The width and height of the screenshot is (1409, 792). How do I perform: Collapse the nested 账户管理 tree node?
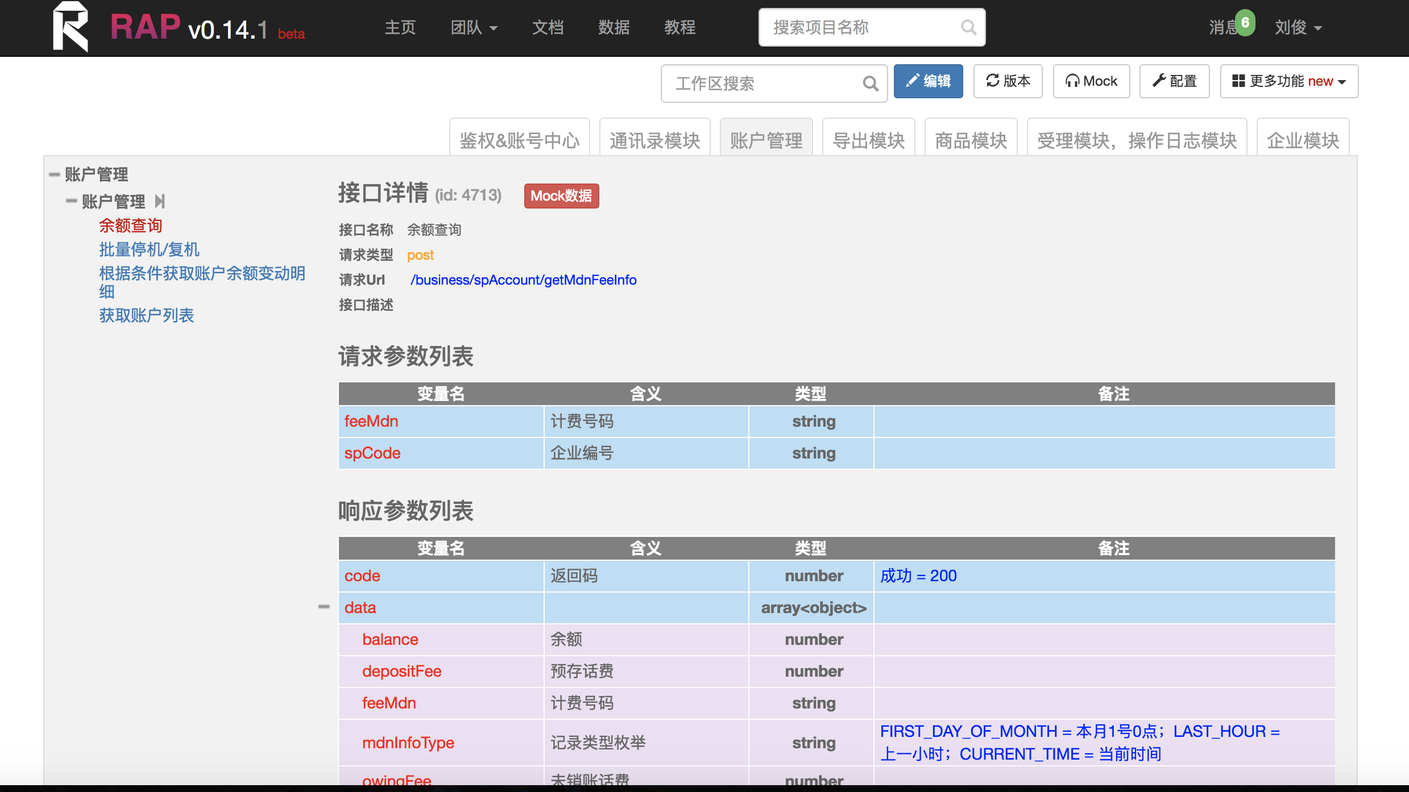click(x=72, y=201)
